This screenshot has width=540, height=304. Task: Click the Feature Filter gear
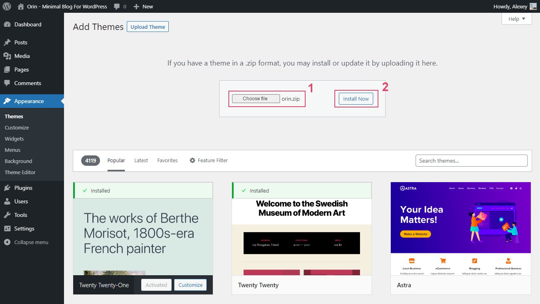pyautogui.click(x=193, y=160)
